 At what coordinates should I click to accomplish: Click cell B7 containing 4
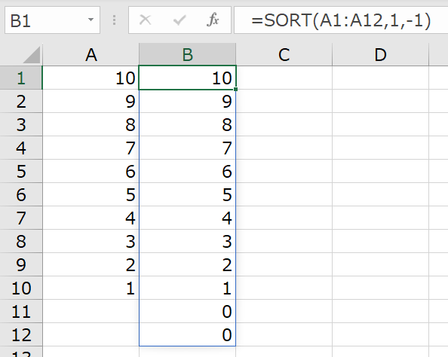click(x=188, y=218)
